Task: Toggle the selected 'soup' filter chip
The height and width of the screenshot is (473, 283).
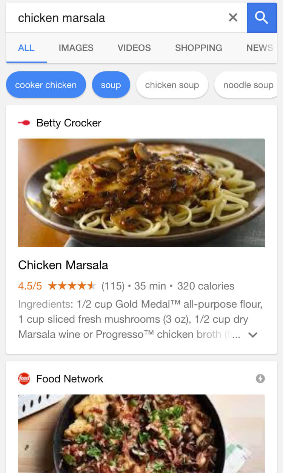Action: (x=111, y=85)
